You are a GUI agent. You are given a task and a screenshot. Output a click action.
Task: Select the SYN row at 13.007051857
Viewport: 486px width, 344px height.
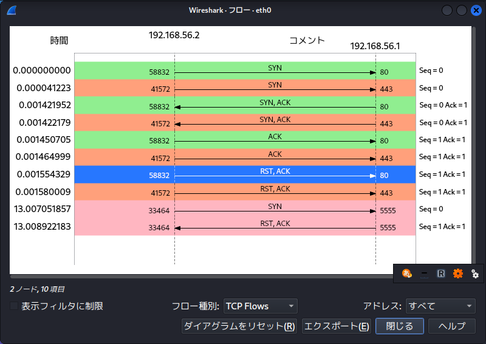[x=245, y=209]
